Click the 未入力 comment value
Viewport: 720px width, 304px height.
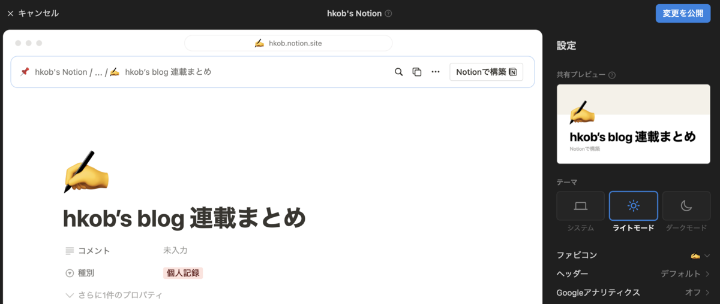click(175, 250)
